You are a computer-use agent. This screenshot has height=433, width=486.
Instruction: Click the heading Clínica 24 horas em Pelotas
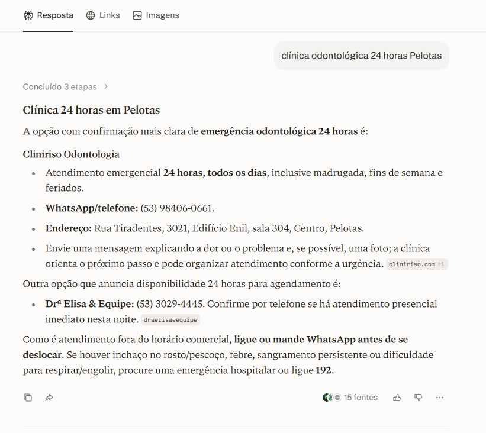coord(91,110)
